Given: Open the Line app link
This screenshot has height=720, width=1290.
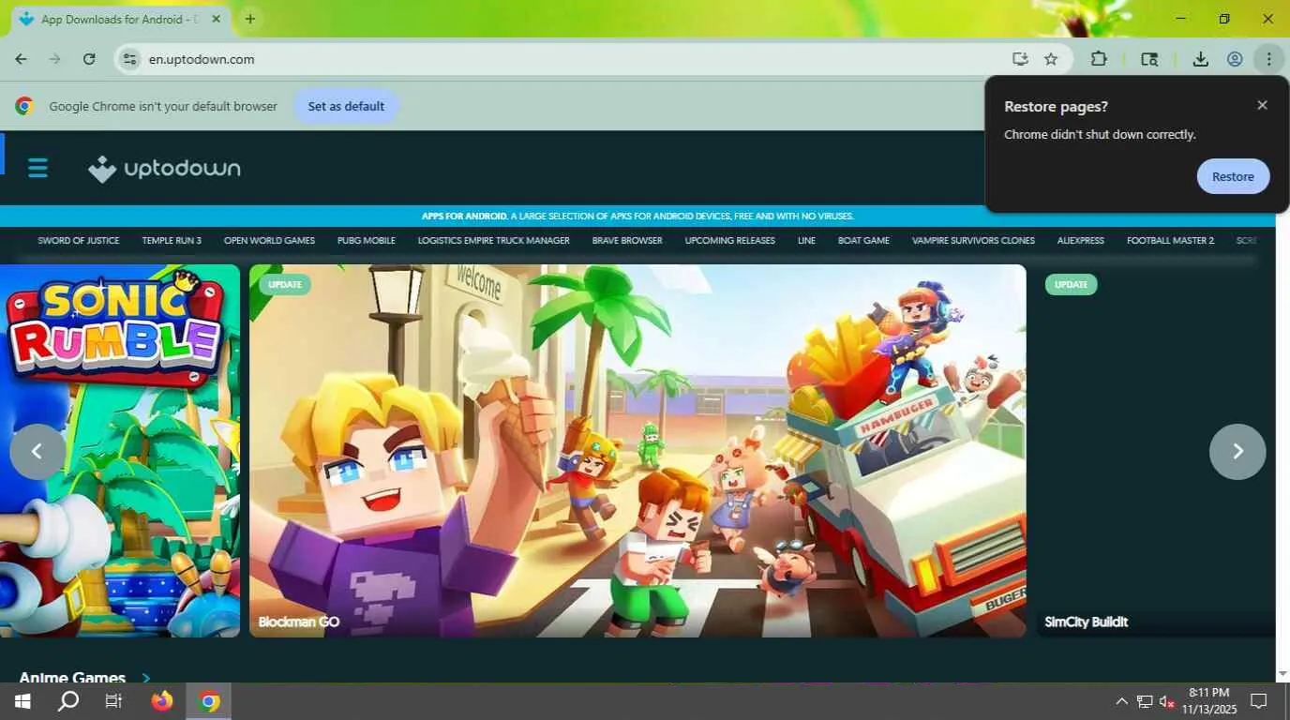Looking at the screenshot, I should (x=806, y=241).
